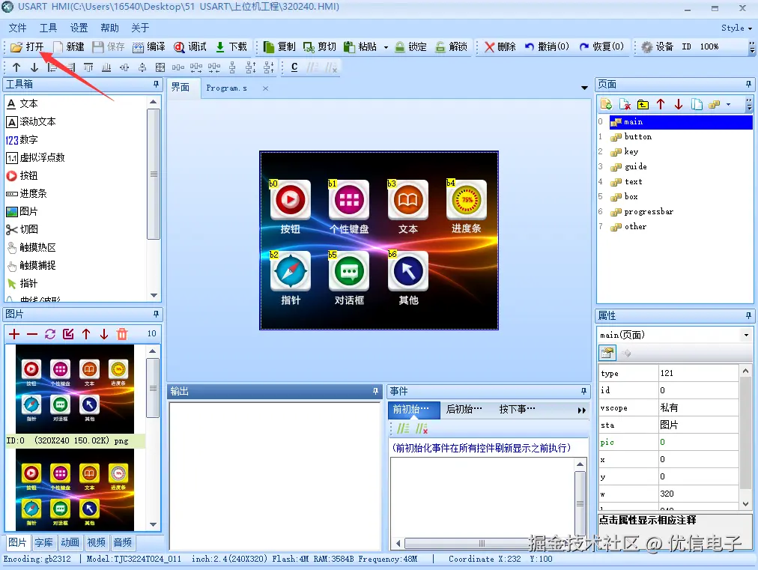Image resolution: width=758 pixels, height=570 pixels.
Task: Select the guide page
Action: pyautogui.click(x=635, y=167)
